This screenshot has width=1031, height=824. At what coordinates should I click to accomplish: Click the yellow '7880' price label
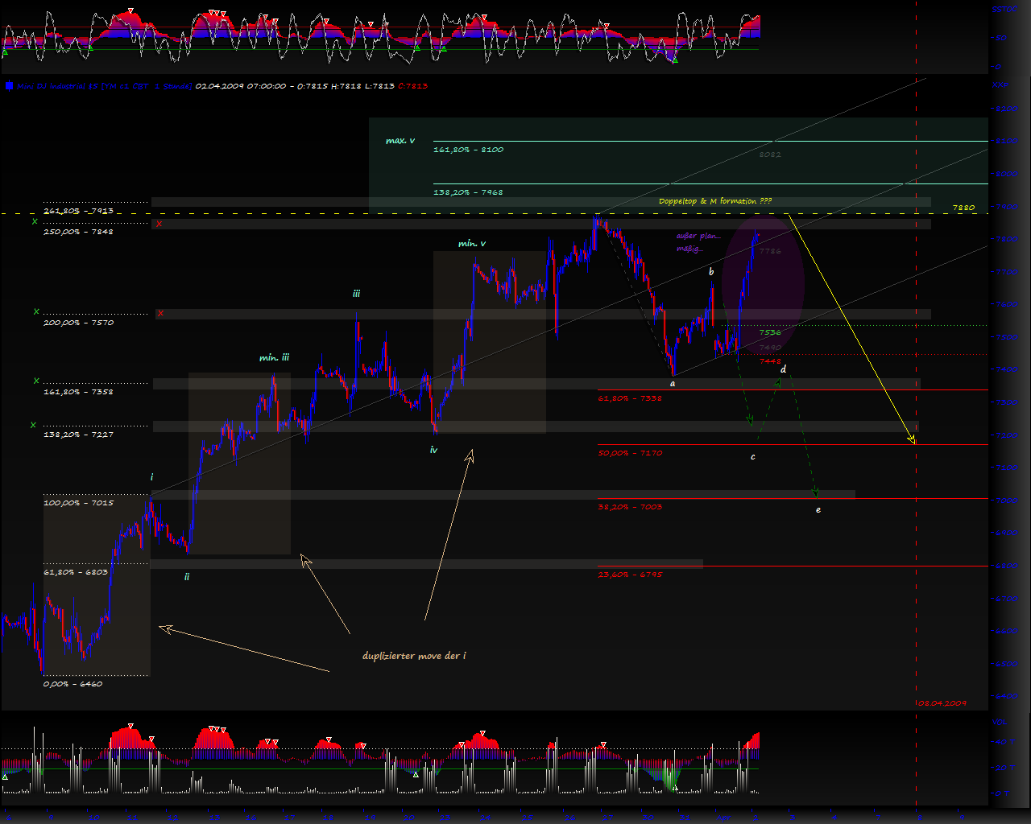pos(963,208)
